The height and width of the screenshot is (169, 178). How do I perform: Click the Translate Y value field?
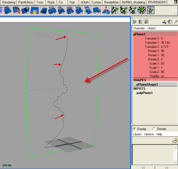[x=165, y=43]
